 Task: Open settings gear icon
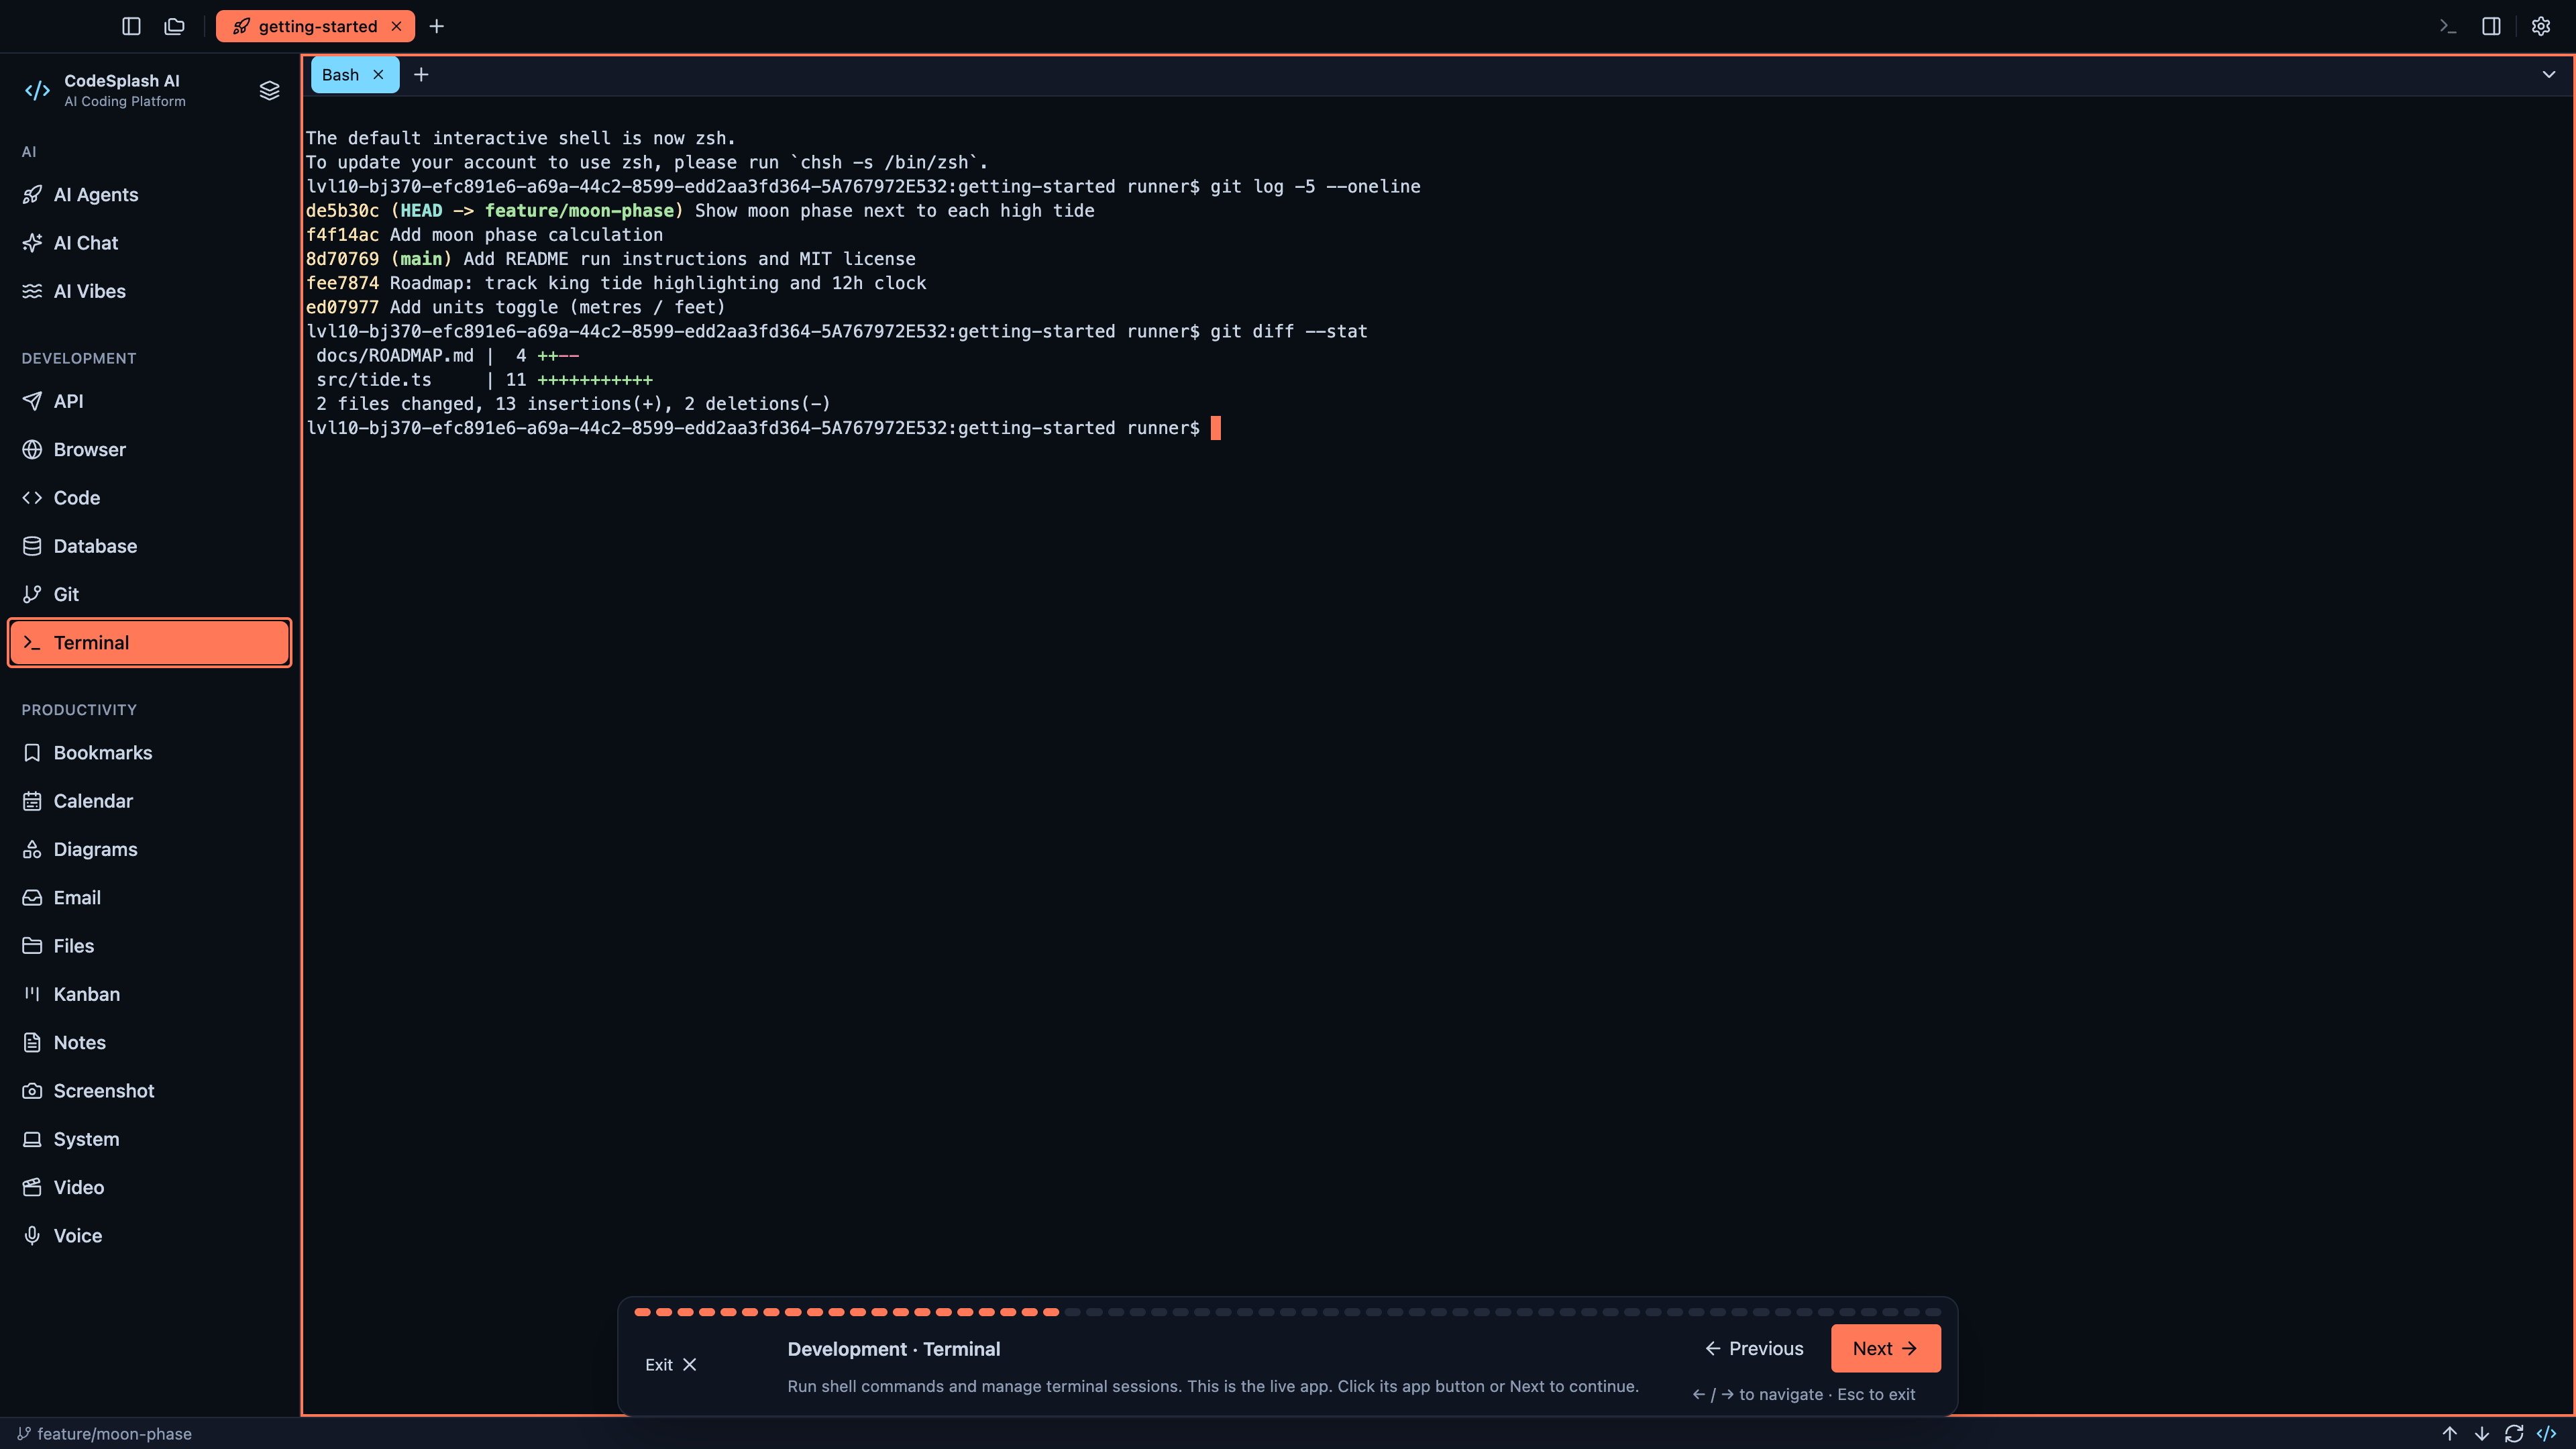click(x=2540, y=26)
